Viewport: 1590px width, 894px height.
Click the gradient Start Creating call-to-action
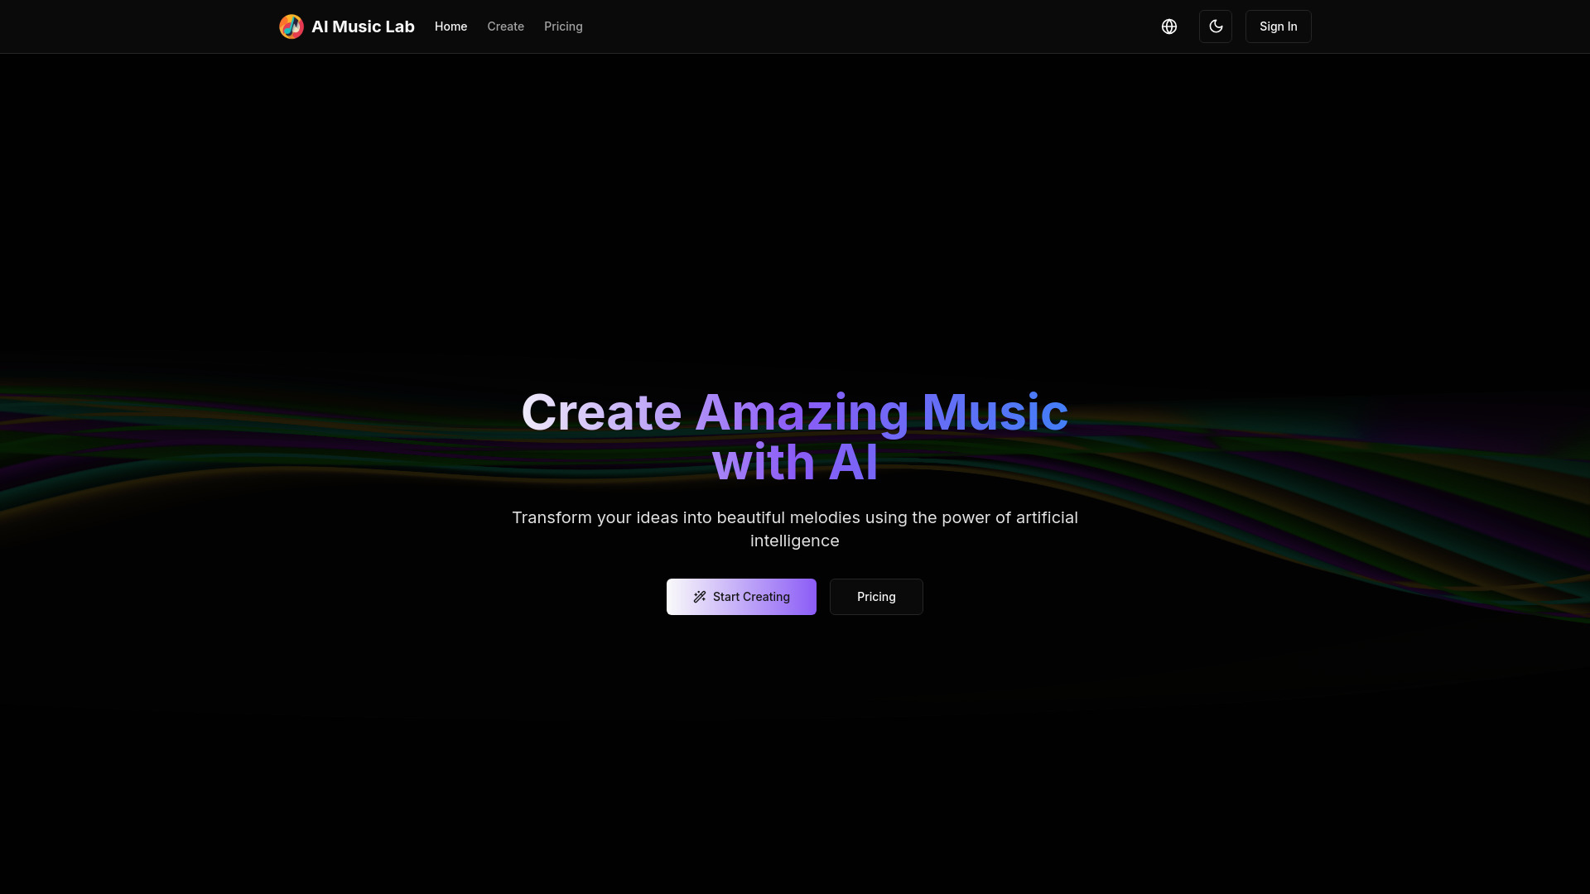pyautogui.click(x=741, y=597)
